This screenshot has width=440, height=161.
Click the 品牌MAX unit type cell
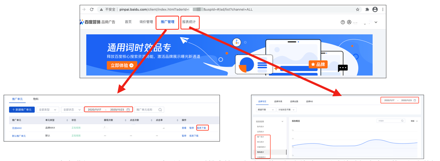coord(50,128)
